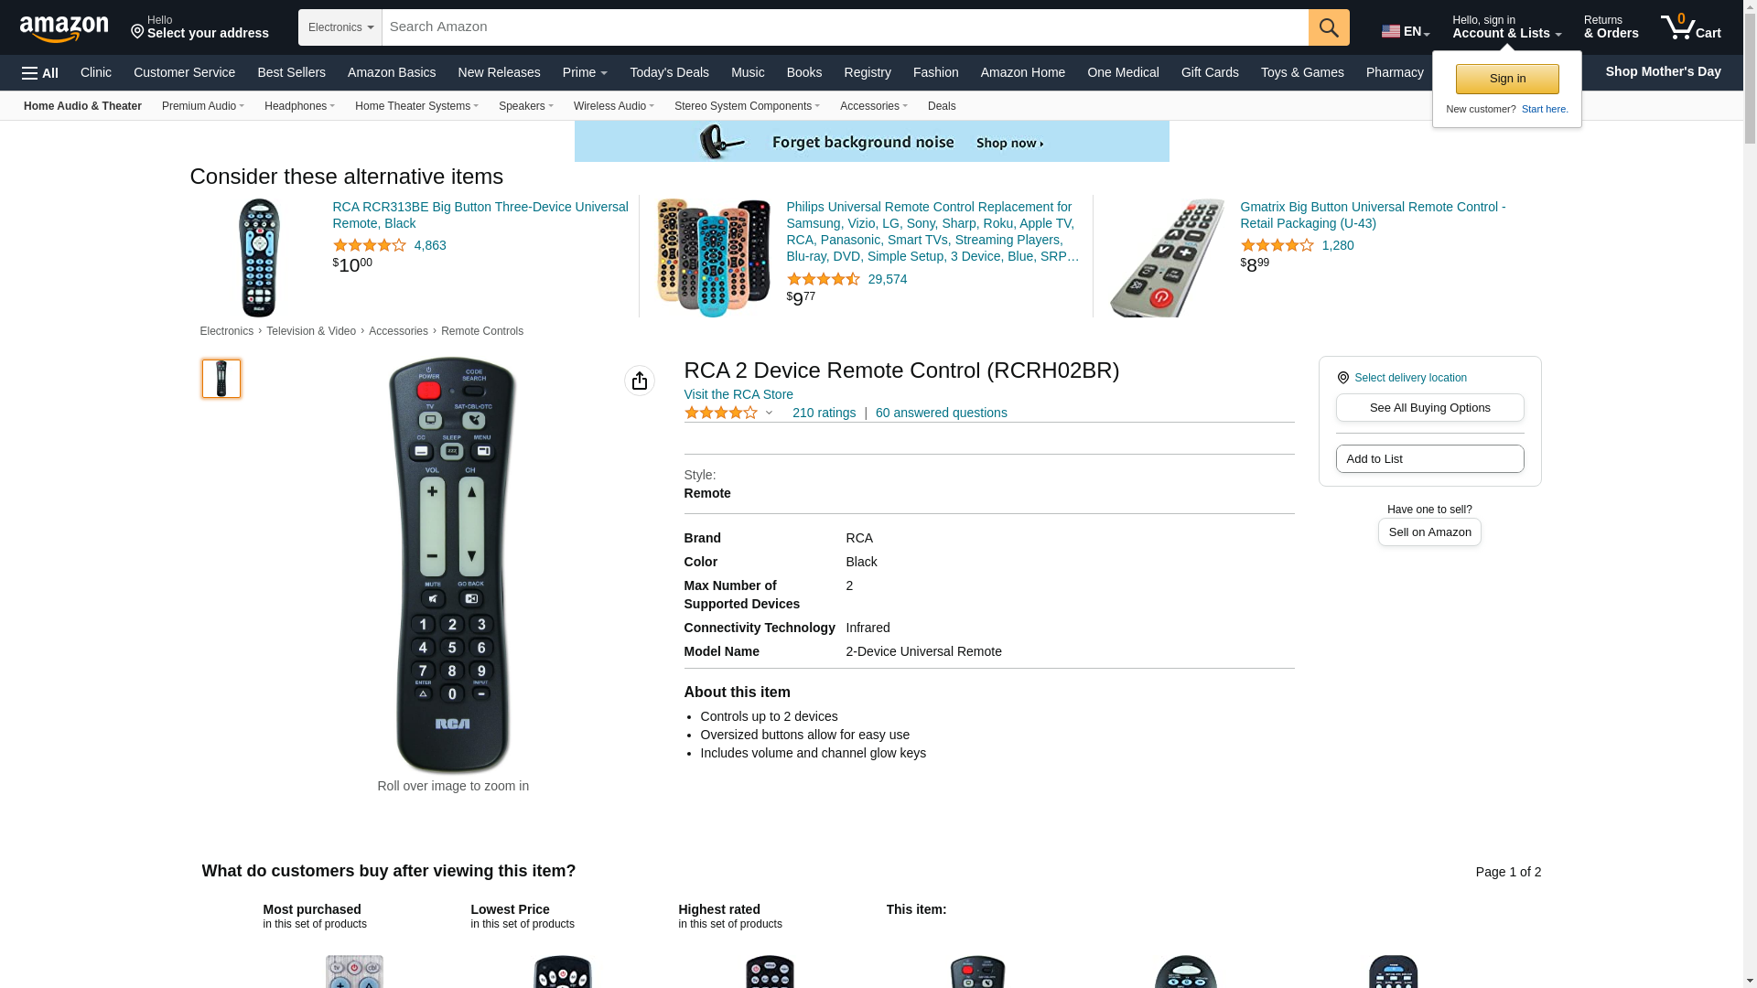Open the All hamburger menu
Viewport: 1757px width, 988px height.
click(x=40, y=73)
